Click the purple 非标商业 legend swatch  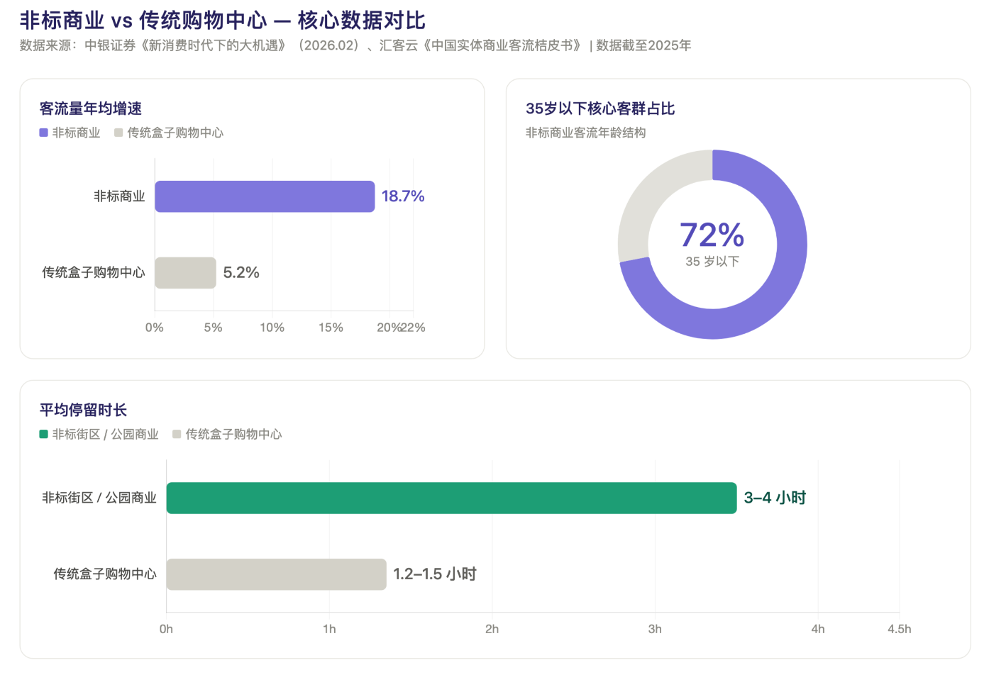[x=43, y=133]
